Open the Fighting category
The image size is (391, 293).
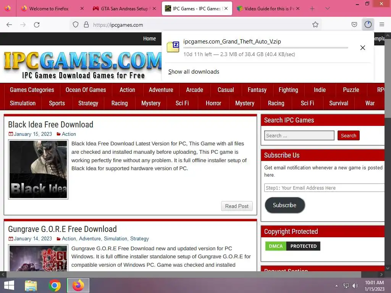(x=288, y=90)
